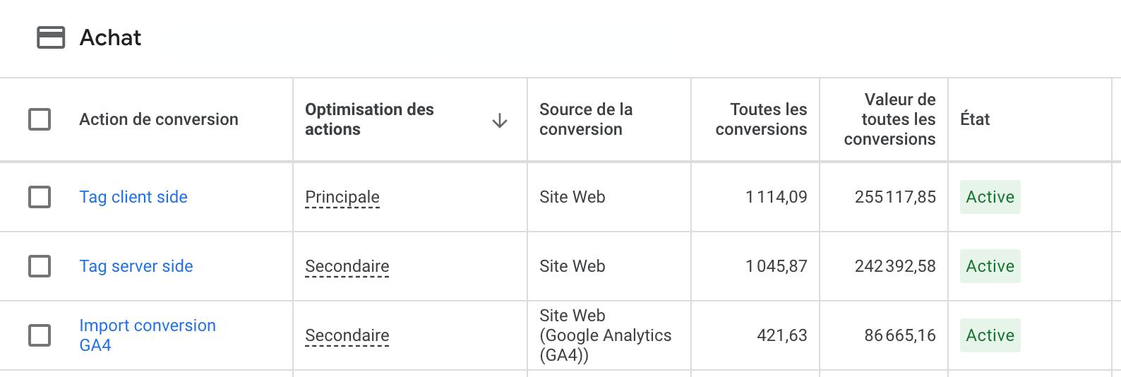Click the Source de la conversion header
This screenshot has height=377, width=1121.
[x=586, y=119]
